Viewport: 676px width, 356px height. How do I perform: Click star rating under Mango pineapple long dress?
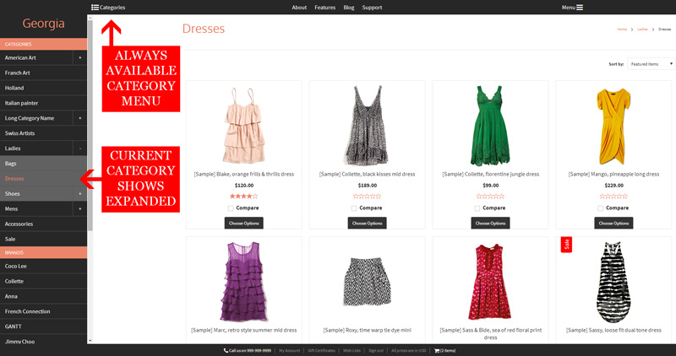point(613,197)
